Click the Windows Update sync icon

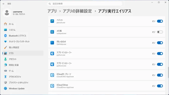point(5,88)
